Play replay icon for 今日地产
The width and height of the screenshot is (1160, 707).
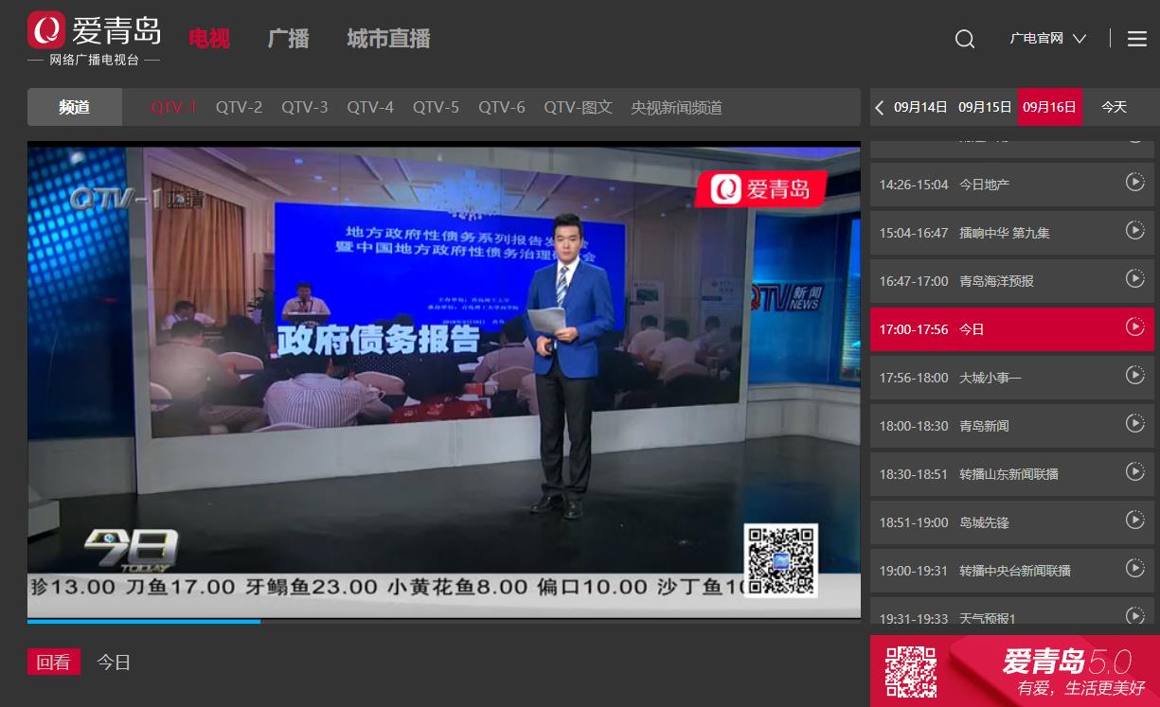(1134, 182)
